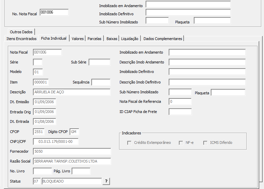Enable the Crédito Extemporâneo checkbox
Screen dimensions: 264x189
click(129, 143)
